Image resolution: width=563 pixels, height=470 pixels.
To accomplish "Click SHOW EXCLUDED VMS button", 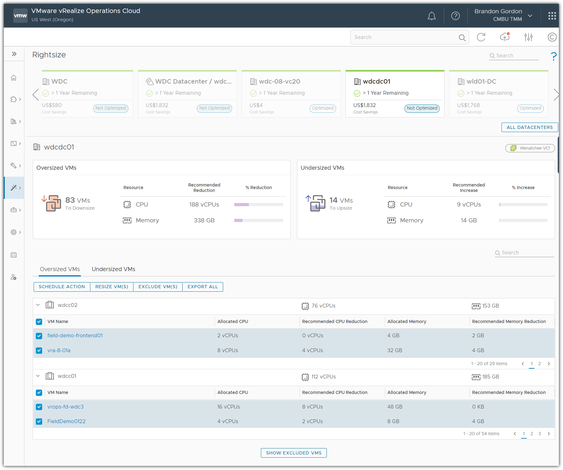I will click(294, 453).
